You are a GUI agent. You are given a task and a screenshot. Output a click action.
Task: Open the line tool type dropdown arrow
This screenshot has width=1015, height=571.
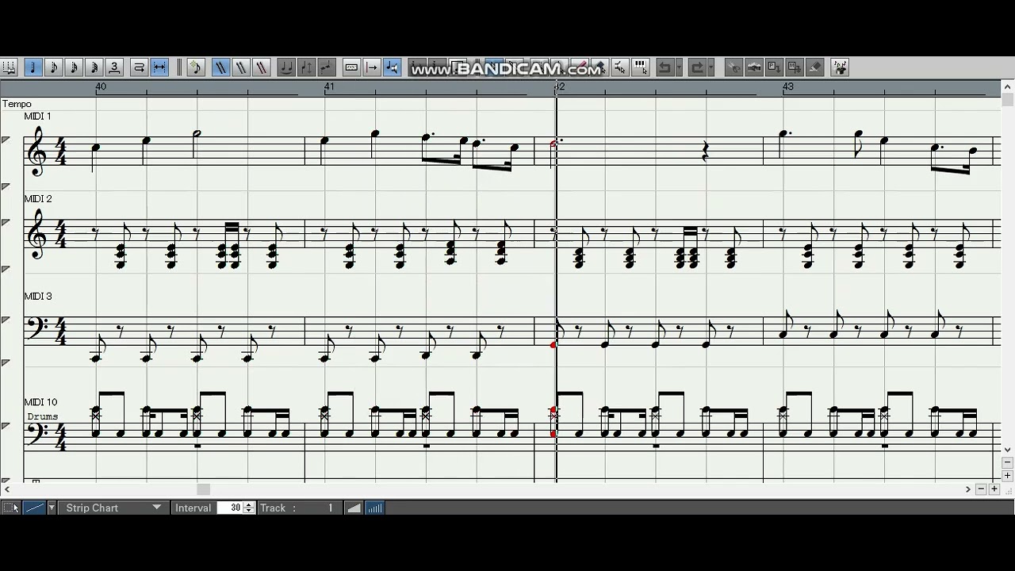52,508
